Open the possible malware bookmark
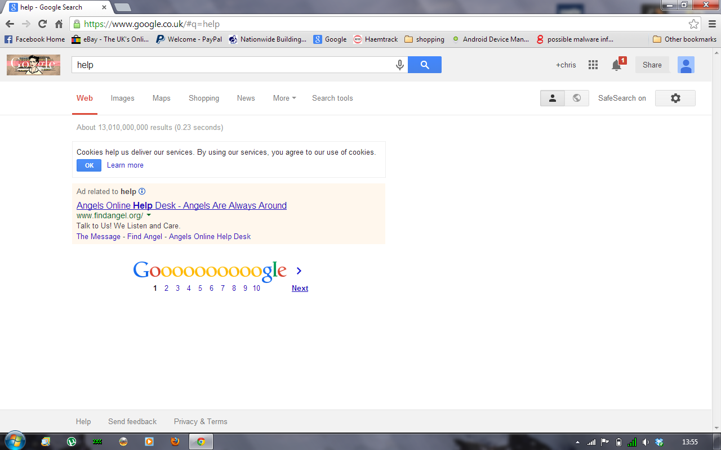Image resolution: width=721 pixels, height=450 pixels. click(x=575, y=39)
